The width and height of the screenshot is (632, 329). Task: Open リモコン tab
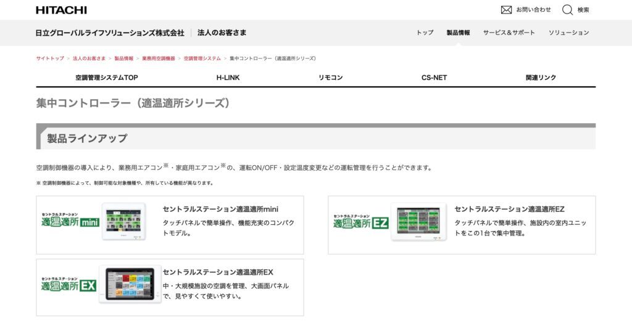coord(331,78)
